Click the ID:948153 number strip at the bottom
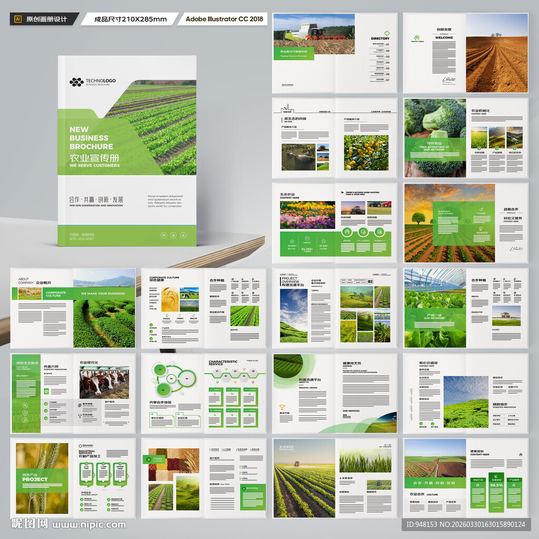The width and height of the screenshot is (539, 539). (466, 524)
